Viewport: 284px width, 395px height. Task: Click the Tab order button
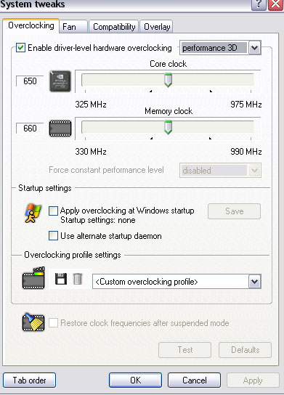coord(30,380)
